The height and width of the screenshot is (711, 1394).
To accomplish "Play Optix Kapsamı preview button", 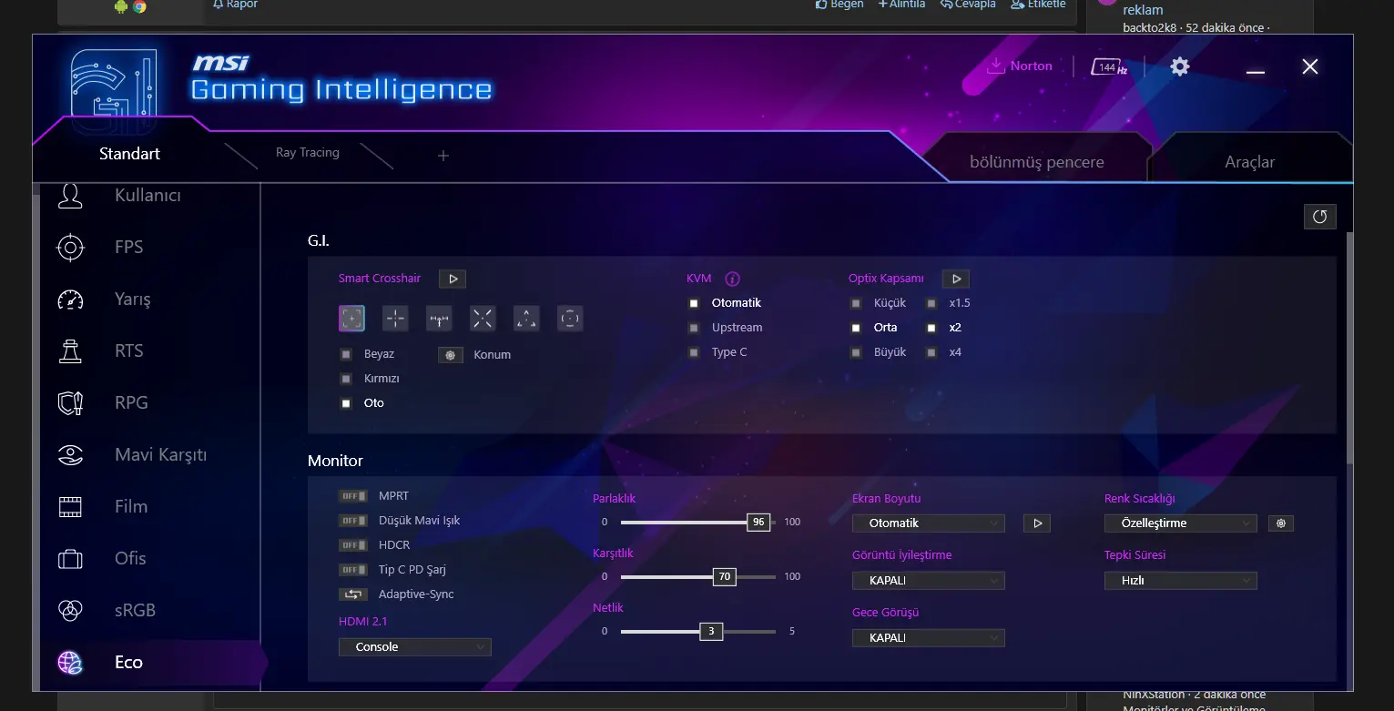I will pos(956,279).
